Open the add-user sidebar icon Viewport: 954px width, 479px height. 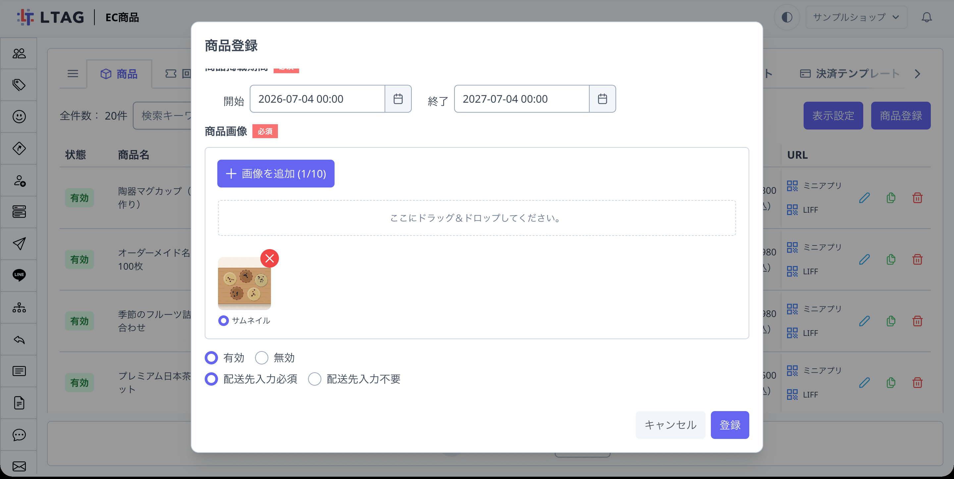[19, 181]
